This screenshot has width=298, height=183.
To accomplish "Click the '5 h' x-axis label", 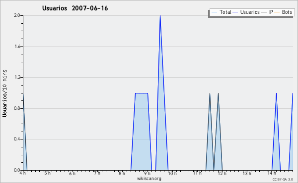I will tap(48, 173).
